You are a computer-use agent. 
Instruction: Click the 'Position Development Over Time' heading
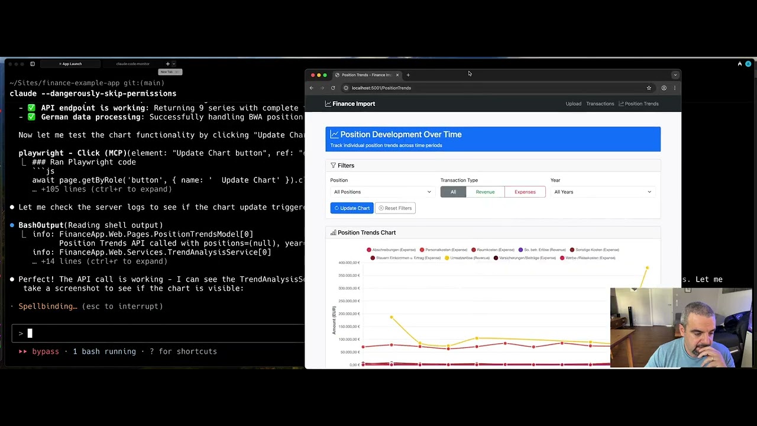click(401, 134)
